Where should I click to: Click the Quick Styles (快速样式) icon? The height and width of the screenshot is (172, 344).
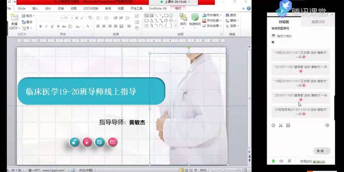click(196, 18)
